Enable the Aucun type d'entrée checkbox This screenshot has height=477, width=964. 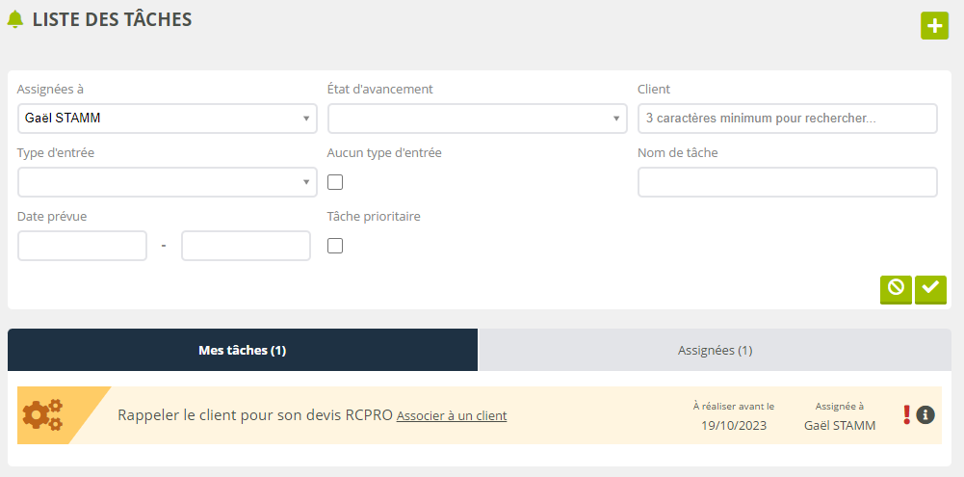tap(335, 182)
